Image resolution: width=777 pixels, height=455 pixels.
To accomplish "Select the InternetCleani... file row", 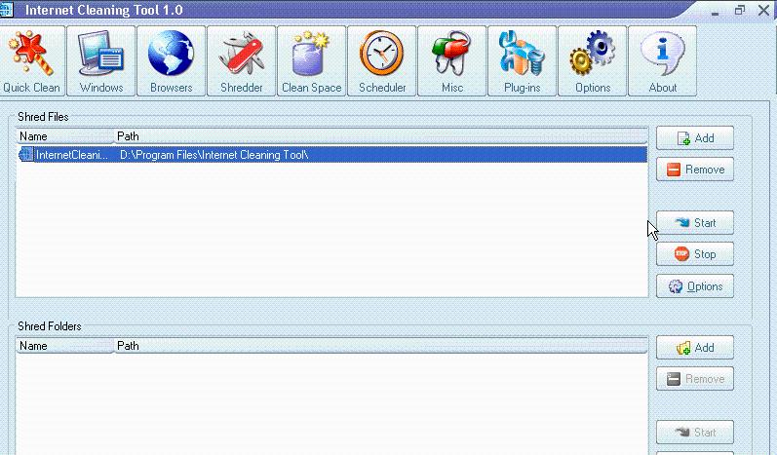I will tap(332, 155).
